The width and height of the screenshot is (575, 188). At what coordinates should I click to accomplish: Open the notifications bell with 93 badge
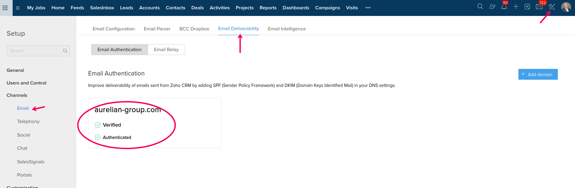(504, 6)
